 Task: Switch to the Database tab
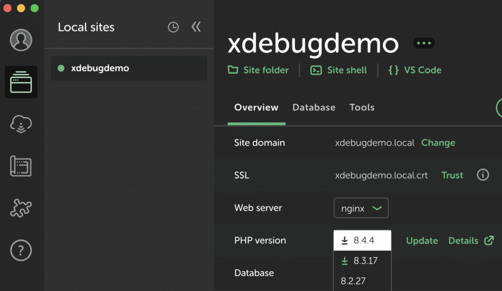coord(314,107)
